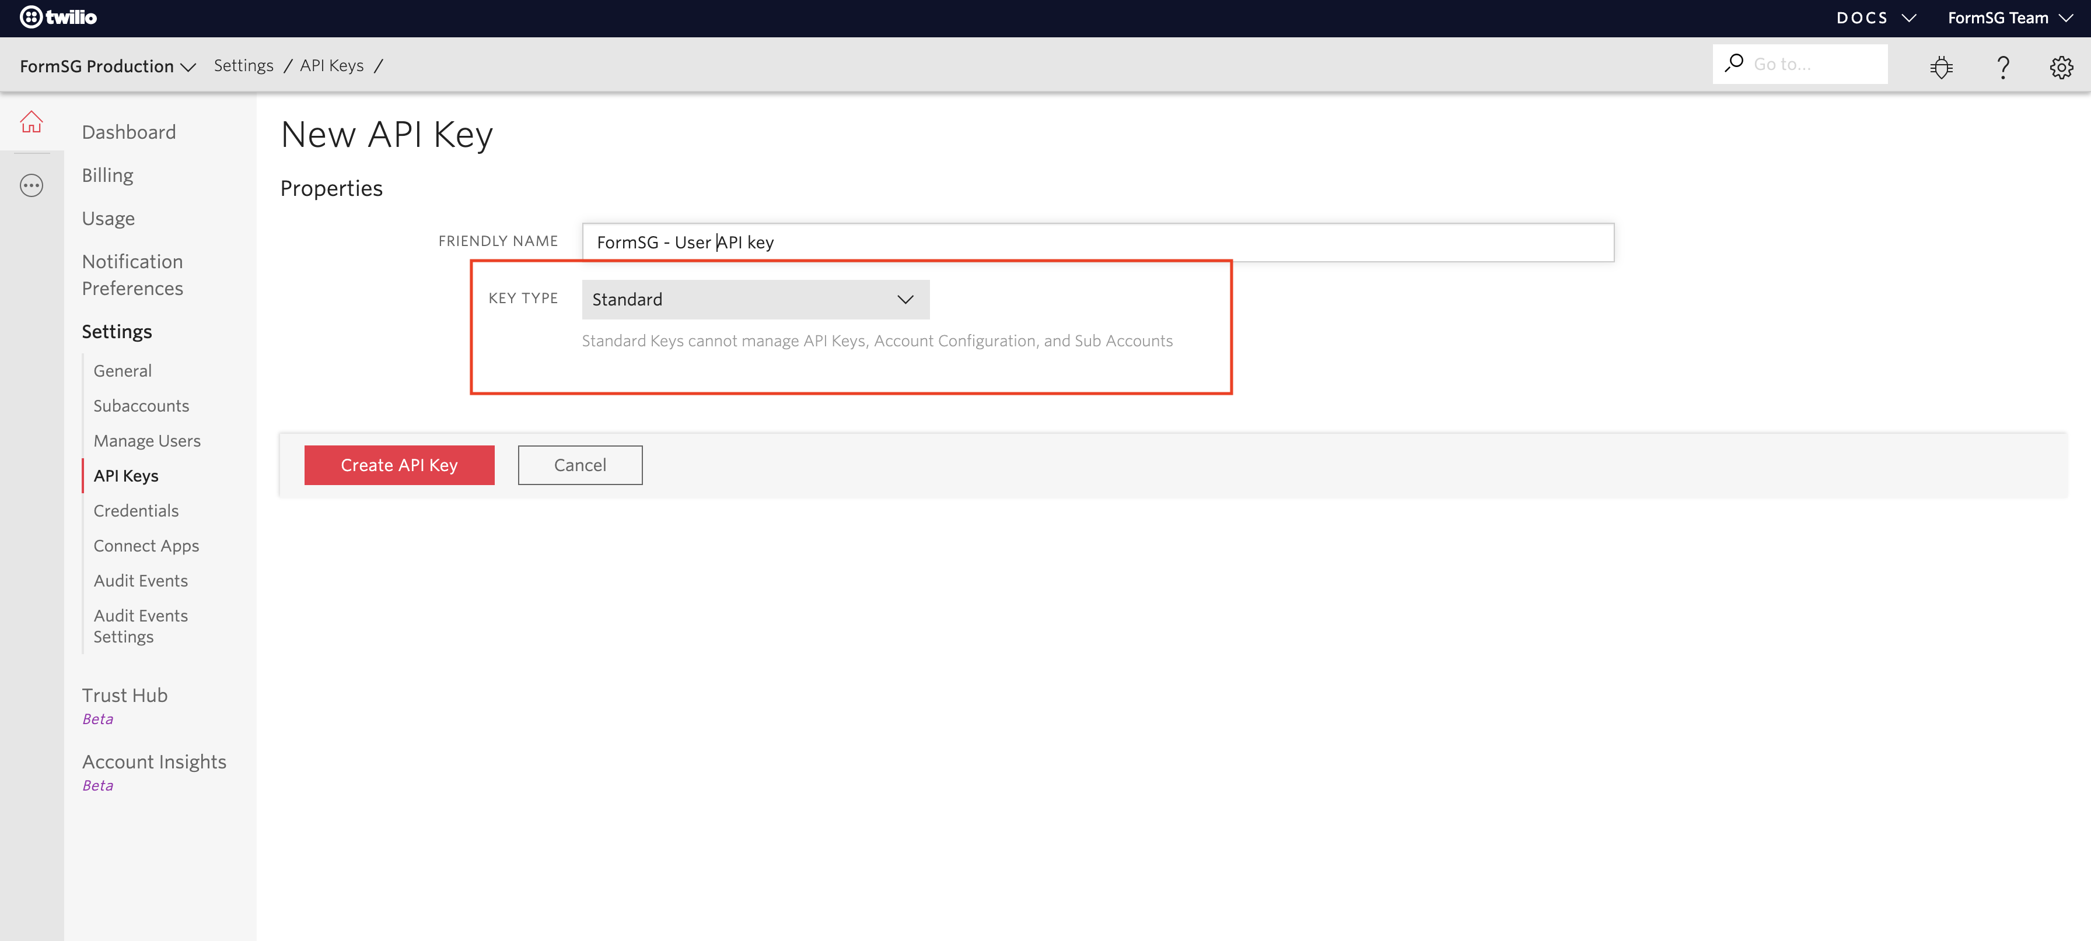
Task: Open Connect Apps settings
Action: (x=146, y=546)
